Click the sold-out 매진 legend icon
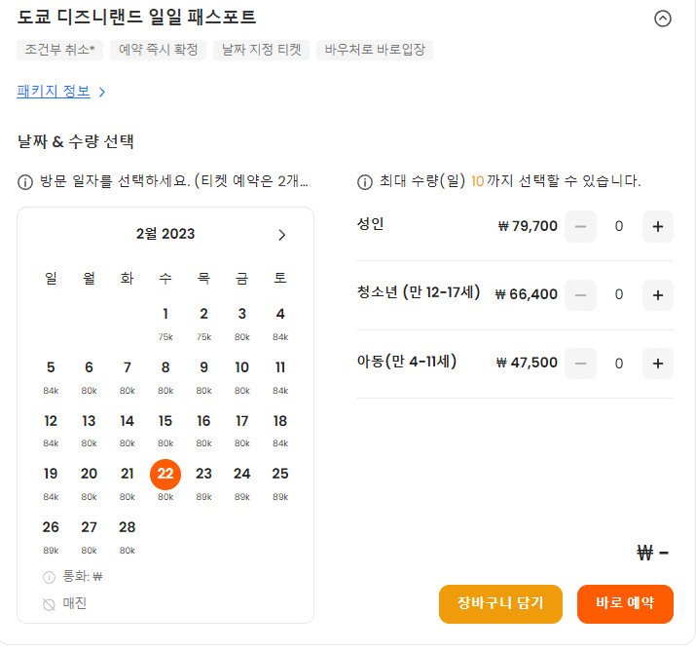Image resolution: width=696 pixels, height=652 pixels. (x=49, y=604)
